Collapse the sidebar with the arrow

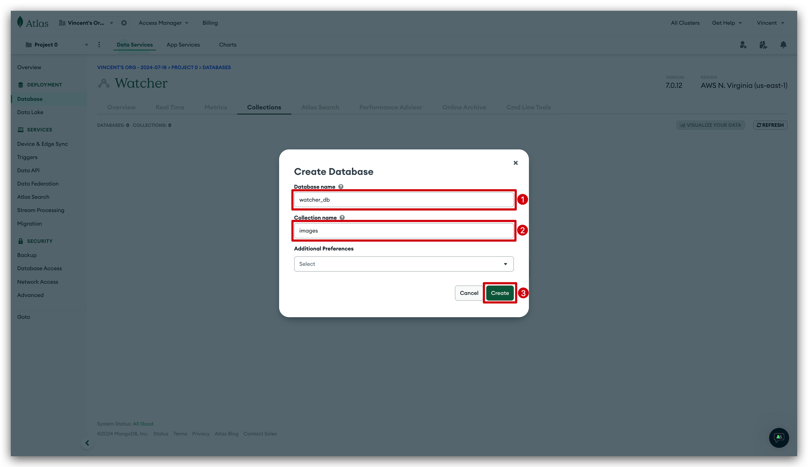click(87, 443)
